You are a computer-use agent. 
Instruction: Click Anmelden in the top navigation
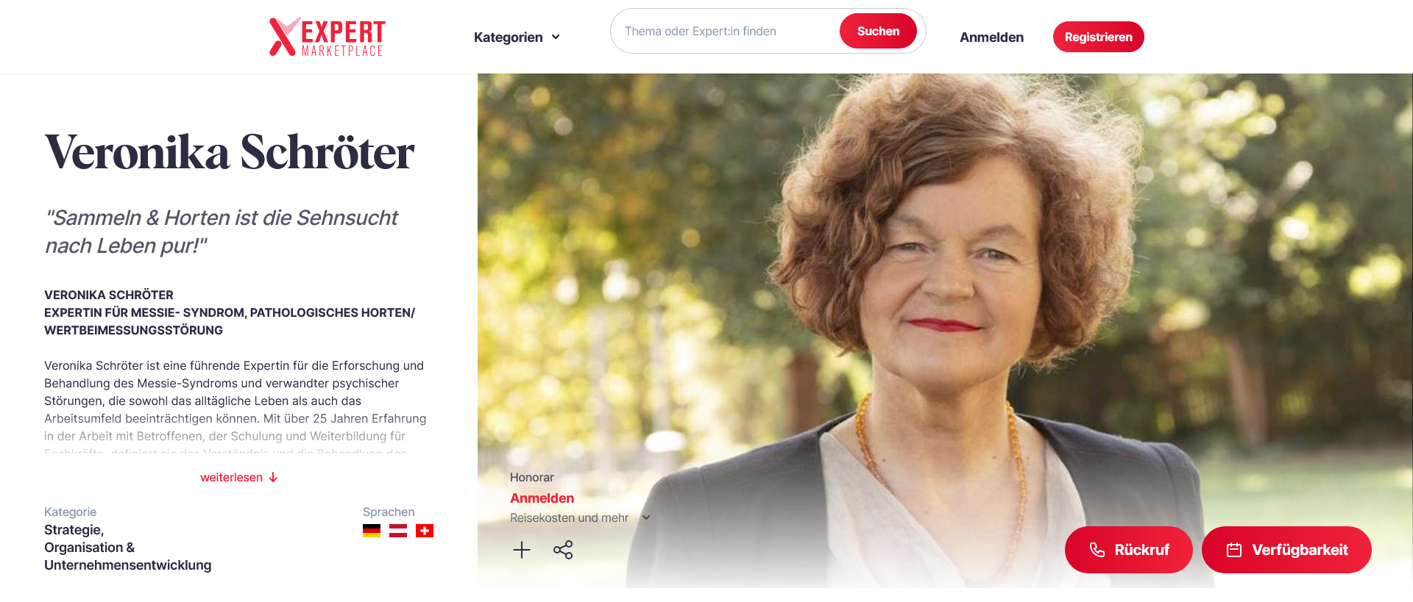pos(991,37)
